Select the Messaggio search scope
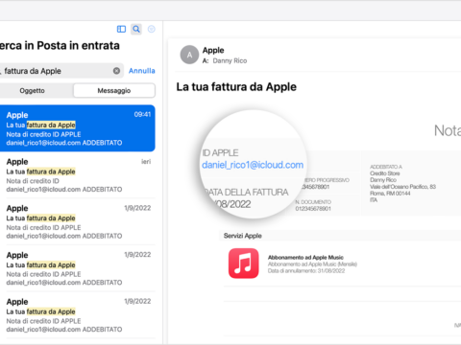The image size is (461, 345). [114, 91]
